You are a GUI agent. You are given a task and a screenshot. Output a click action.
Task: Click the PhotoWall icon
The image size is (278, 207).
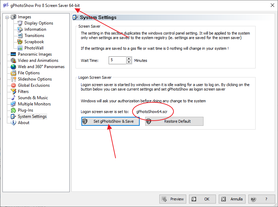[x=20, y=48]
